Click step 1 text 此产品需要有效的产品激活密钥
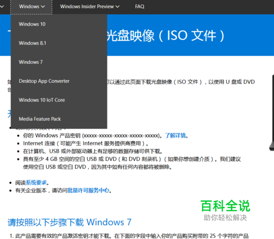274x239 pixels. coord(132,236)
